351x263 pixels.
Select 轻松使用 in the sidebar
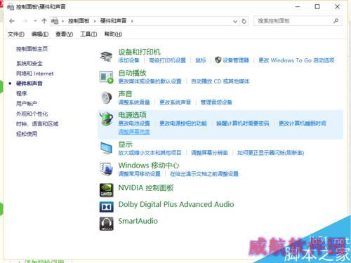click(x=27, y=134)
